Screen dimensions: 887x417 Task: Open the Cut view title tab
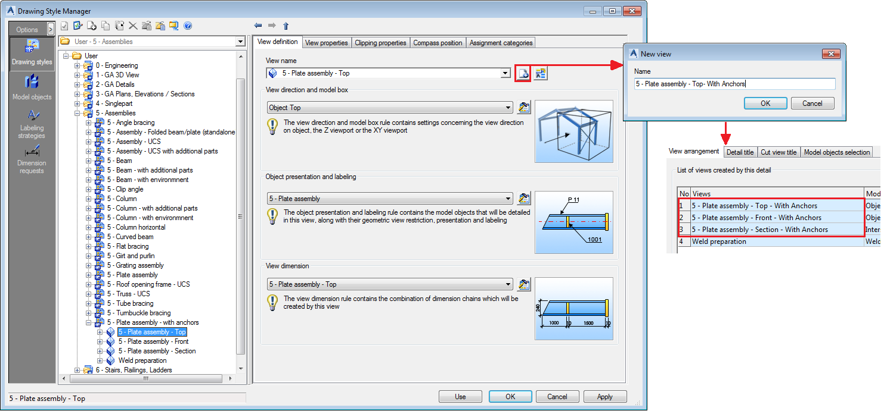point(779,152)
